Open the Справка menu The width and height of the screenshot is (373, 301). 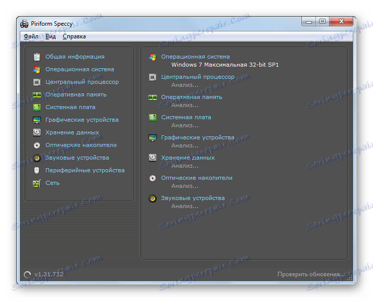tap(74, 36)
